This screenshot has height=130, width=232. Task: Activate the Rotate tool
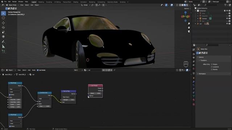coord(3,27)
